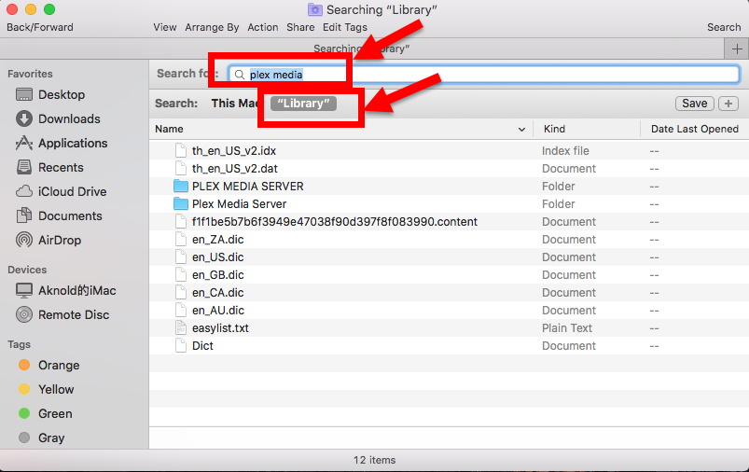Viewport: 749px width, 472px height.
Task: Click the Remote Disc device icon
Action: tap(24, 315)
